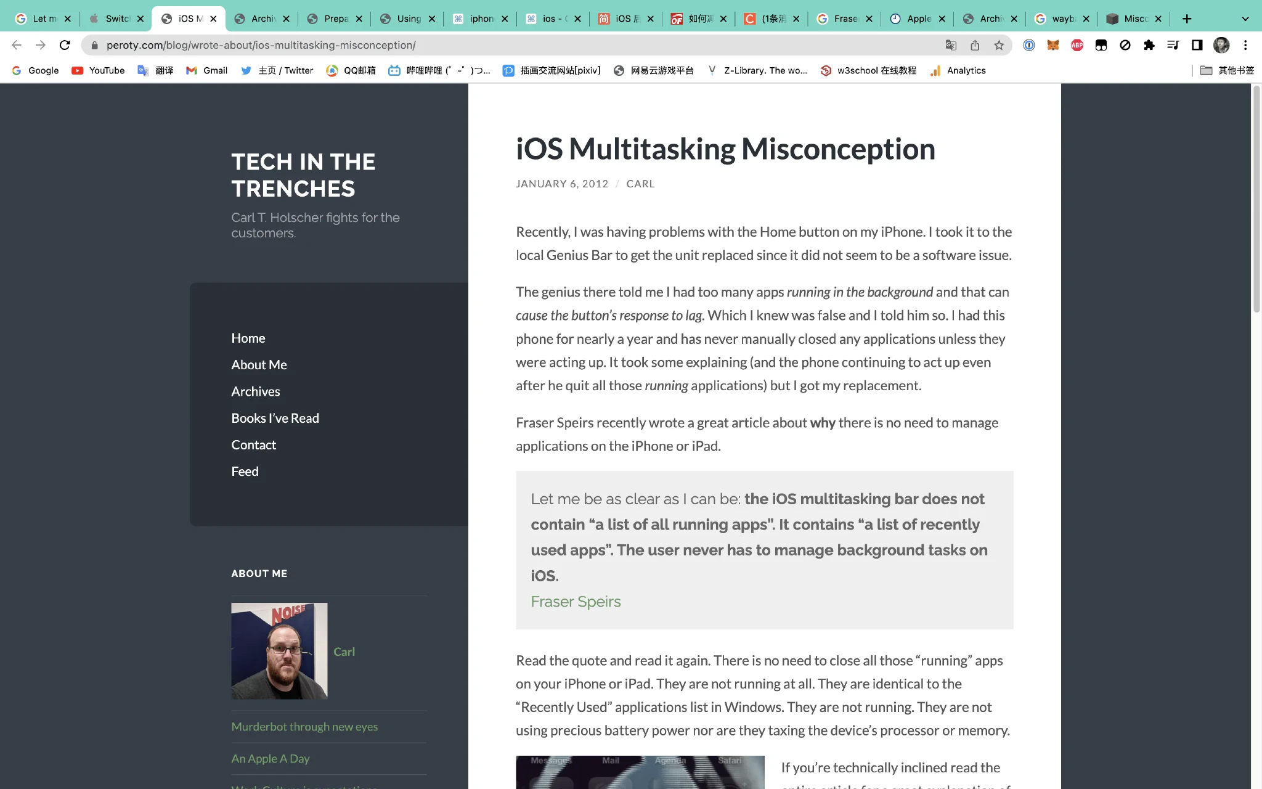Image resolution: width=1262 pixels, height=789 pixels.
Task: Select Archives in the sidebar menu
Action: pos(255,391)
